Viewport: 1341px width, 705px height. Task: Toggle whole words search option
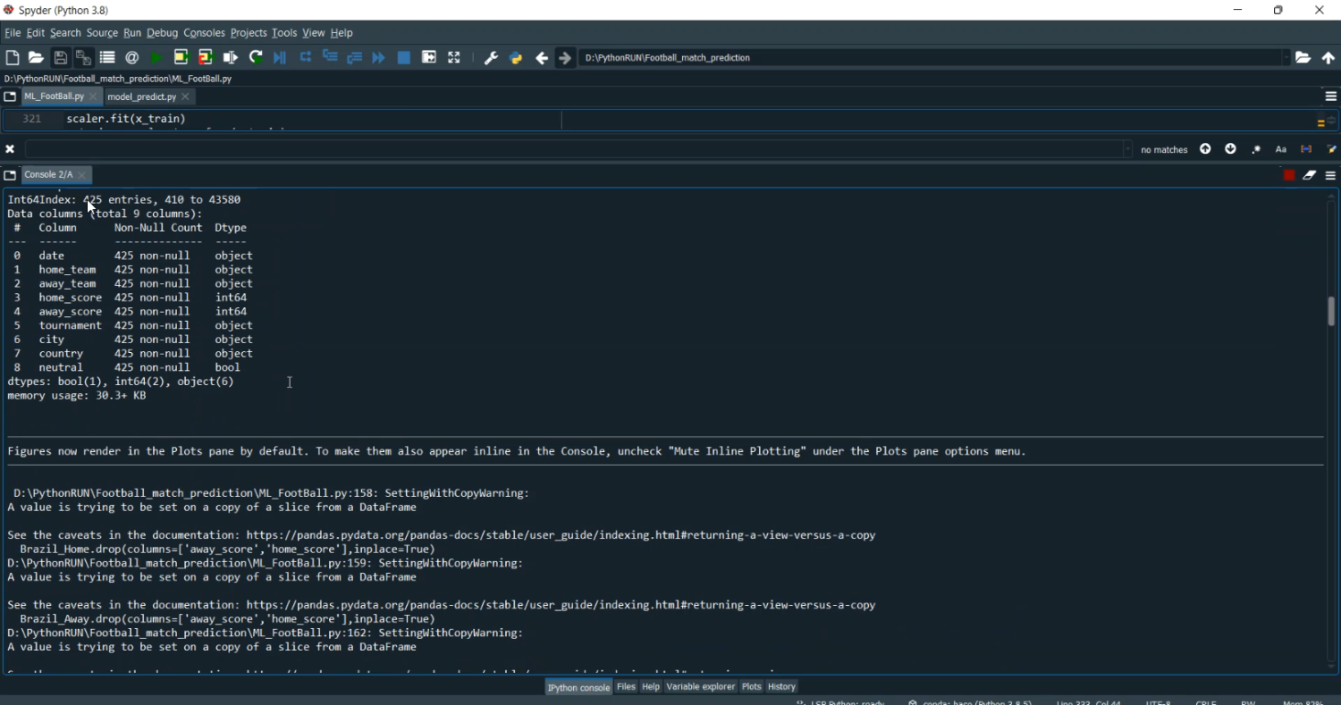point(1306,149)
